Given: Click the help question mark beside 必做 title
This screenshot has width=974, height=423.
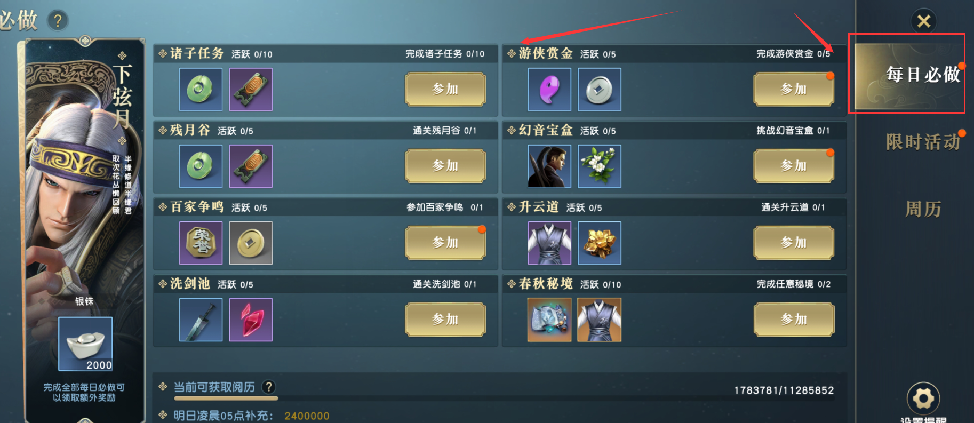Looking at the screenshot, I should 58,21.
